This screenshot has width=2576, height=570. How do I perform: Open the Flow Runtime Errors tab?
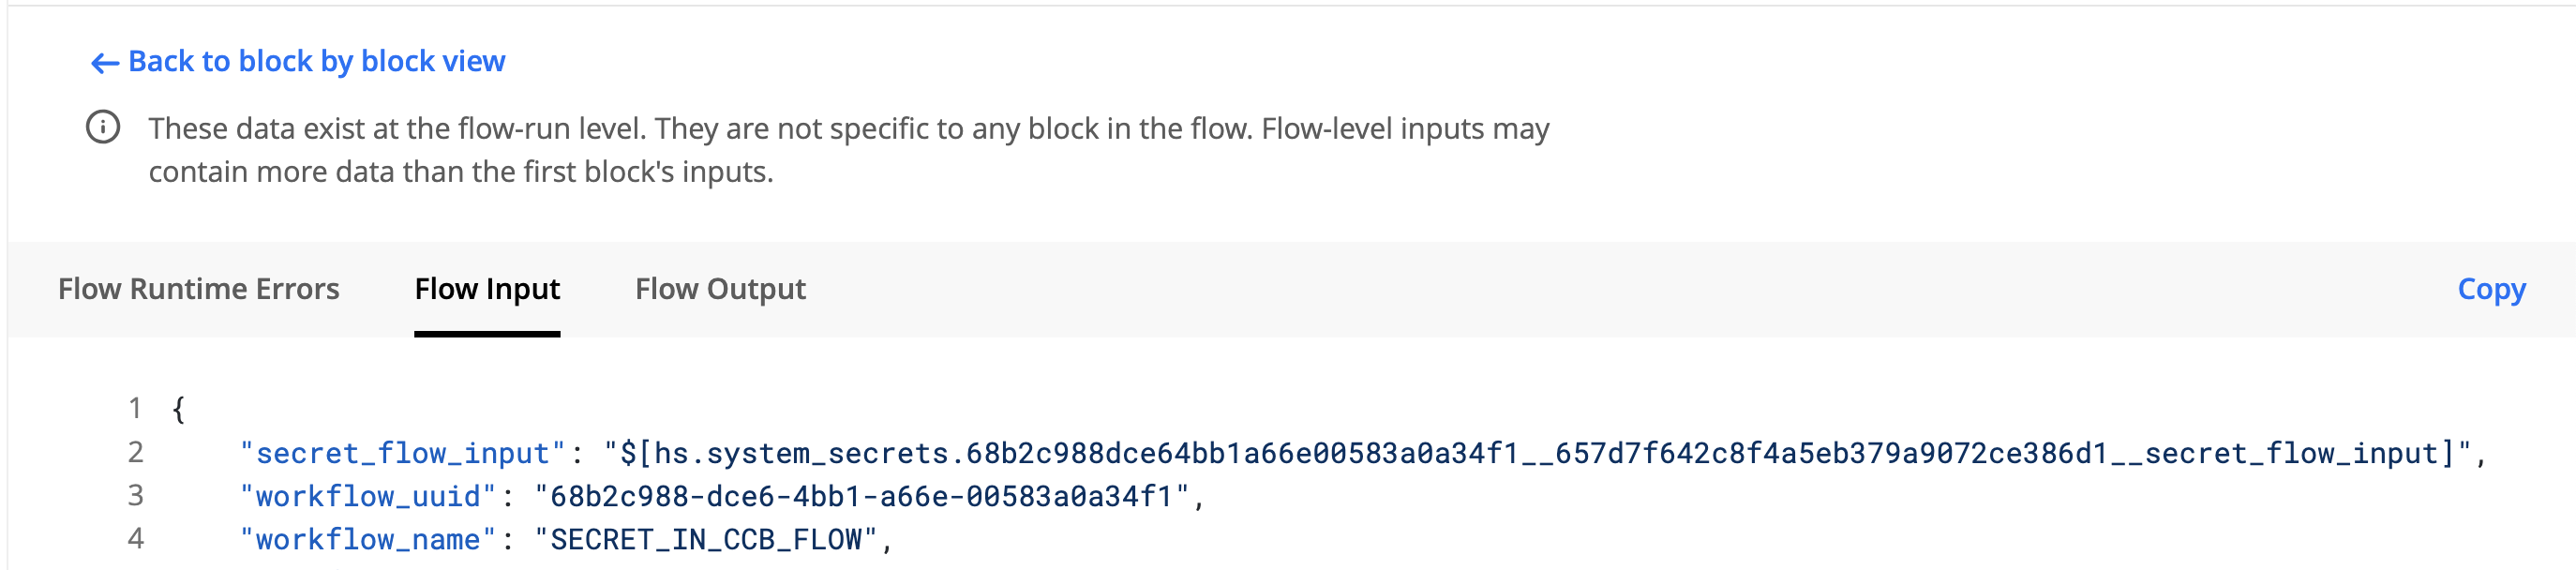tap(198, 289)
